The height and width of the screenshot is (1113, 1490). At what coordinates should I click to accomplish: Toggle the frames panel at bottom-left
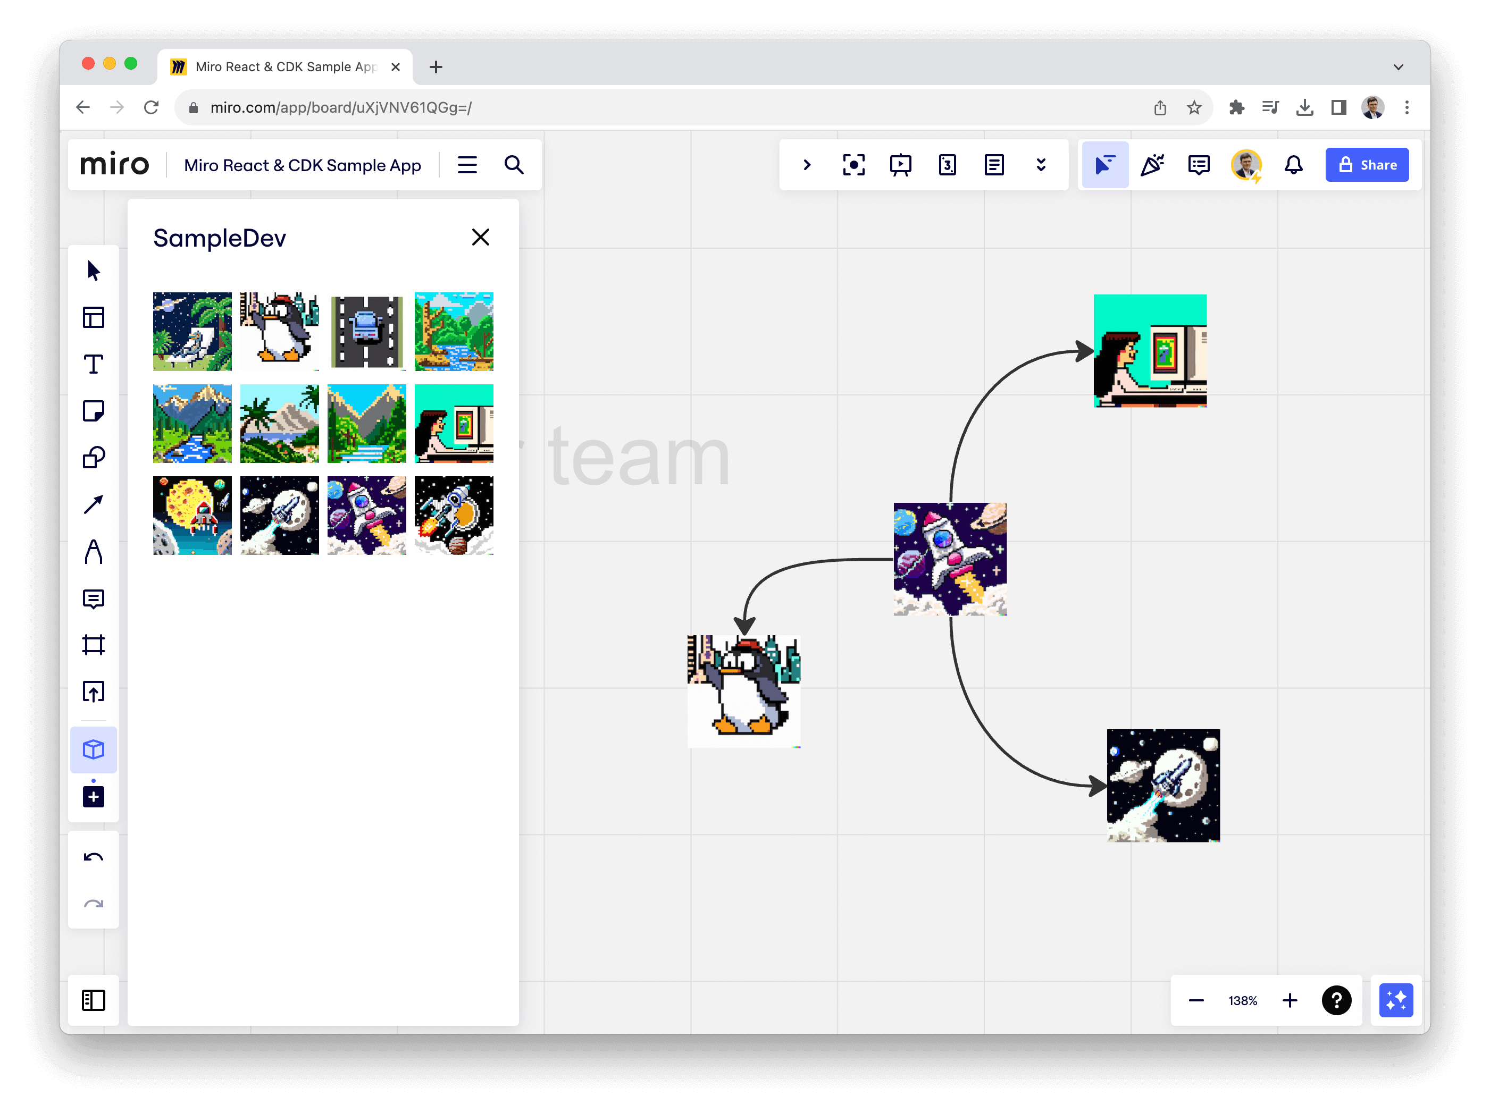click(93, 1000)
